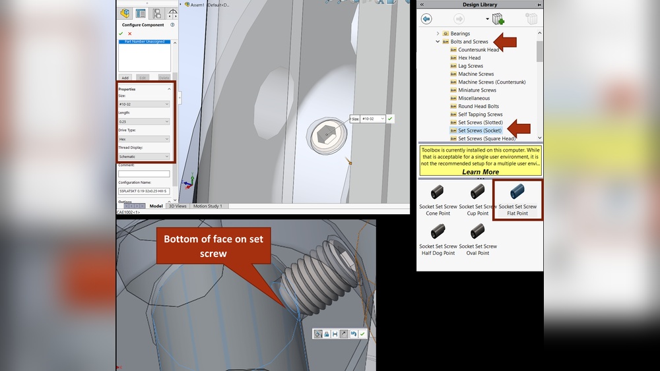Flip mate alignment in popup toolbar
660x371 pixels.
pos(344,334)
